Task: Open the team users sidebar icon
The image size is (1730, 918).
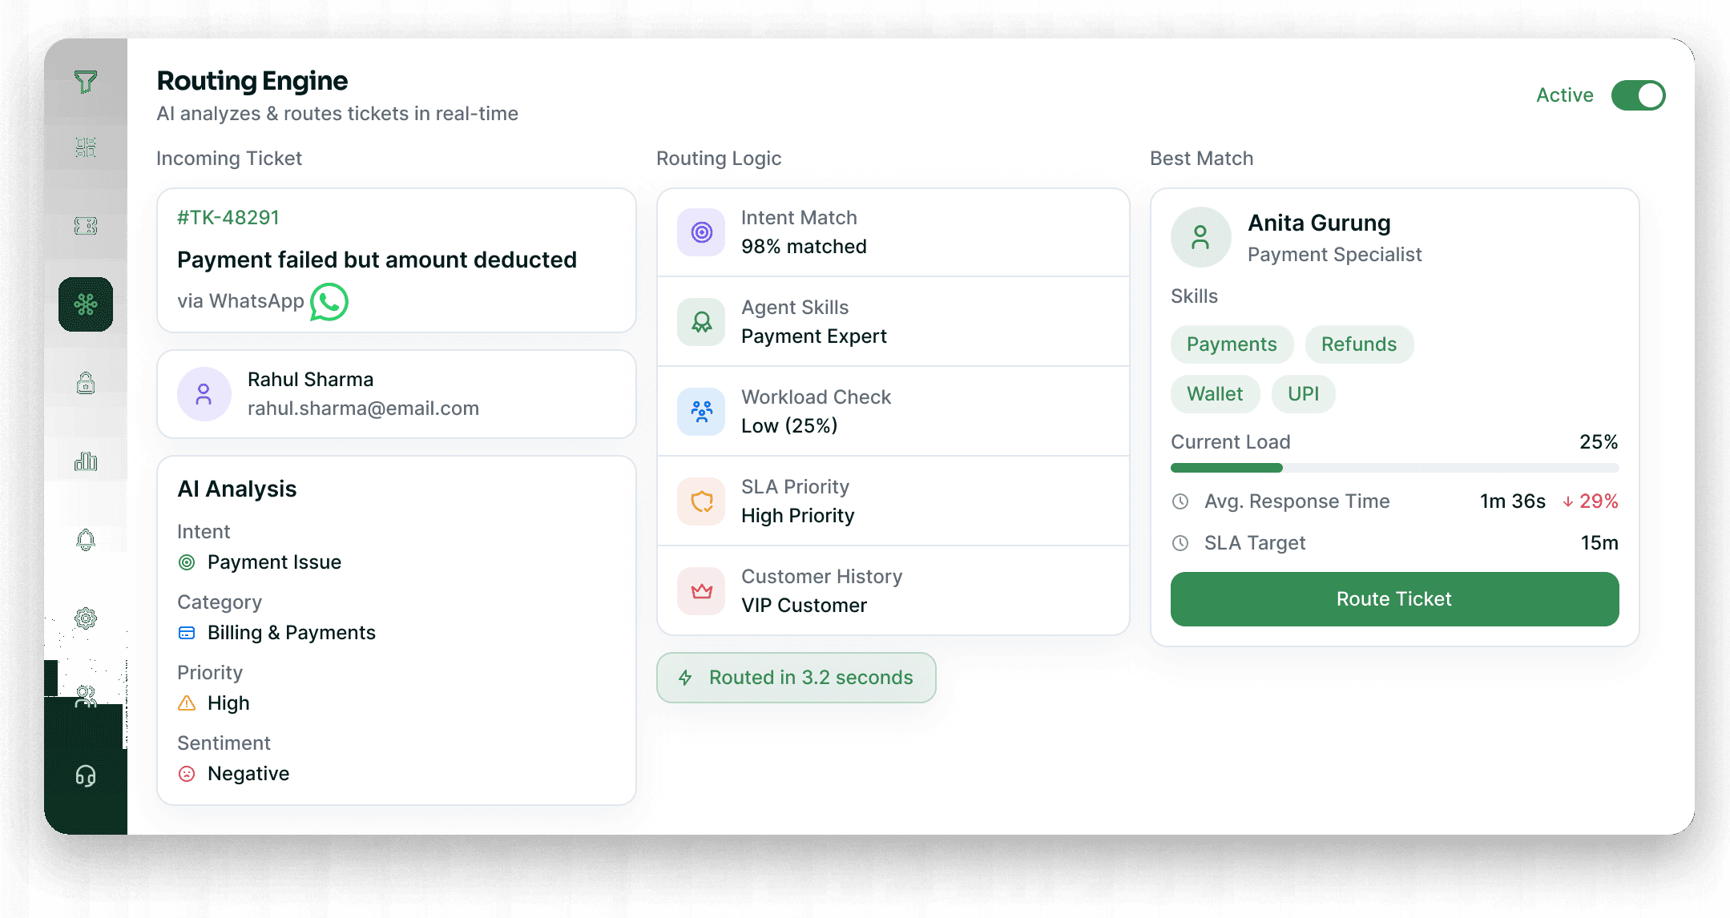Action: point(86,697)
